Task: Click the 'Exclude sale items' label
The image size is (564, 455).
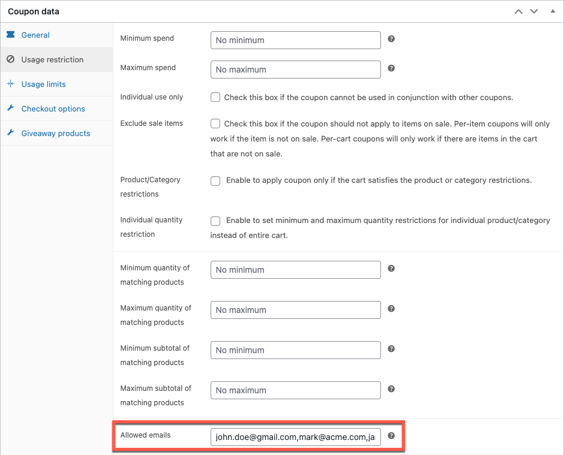Action: (x=151, y=123)
